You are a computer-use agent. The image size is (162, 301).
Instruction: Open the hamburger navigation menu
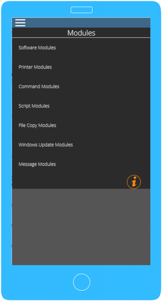20,23
